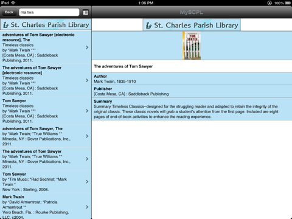
Task: Open chevron for 'The adventures of Tom Sawyer [electronic resource]'
Action: 87,80
